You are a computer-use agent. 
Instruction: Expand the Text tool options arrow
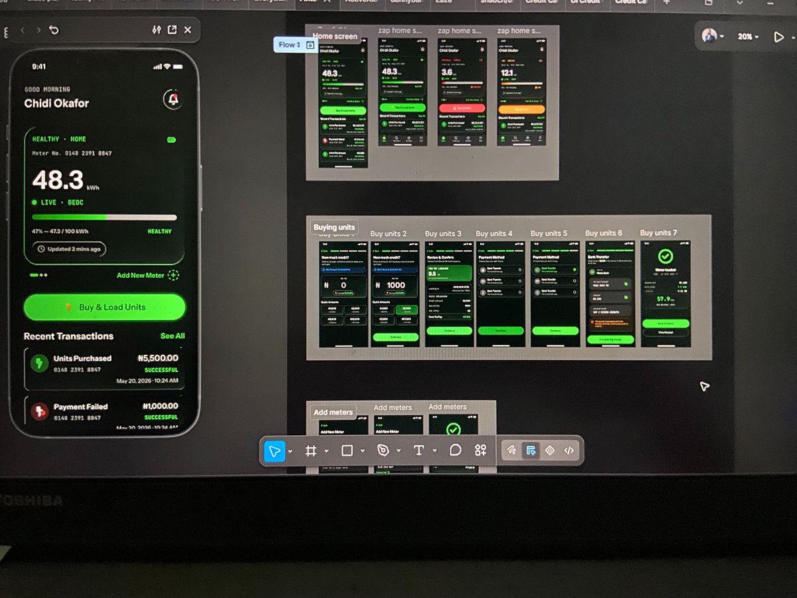(434, 450)
